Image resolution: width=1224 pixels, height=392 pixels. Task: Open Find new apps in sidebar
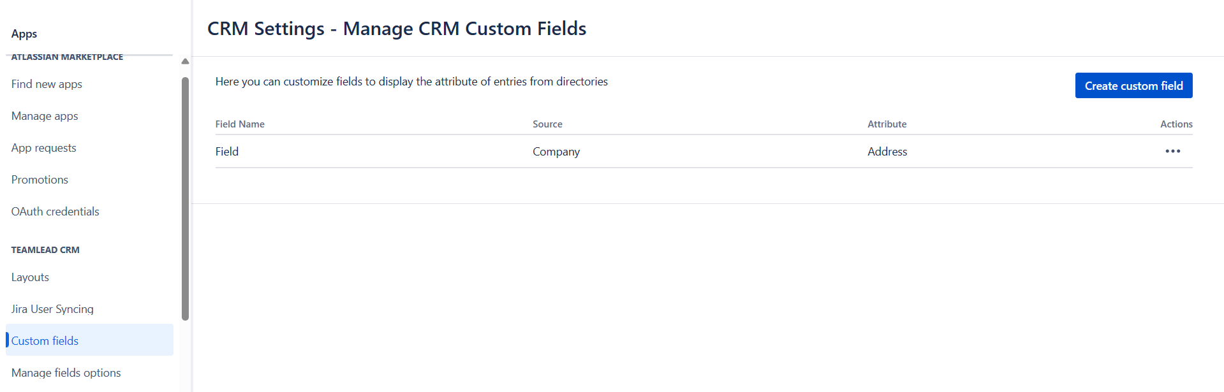47,84
